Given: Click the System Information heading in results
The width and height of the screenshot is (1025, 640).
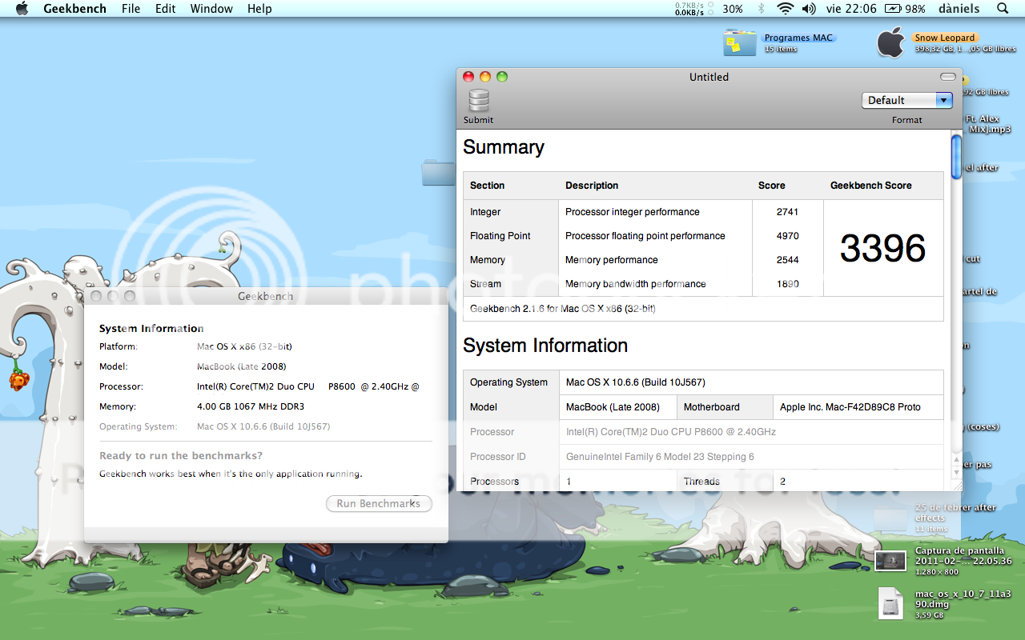Looking at the screenshot, I should [545, 346].
